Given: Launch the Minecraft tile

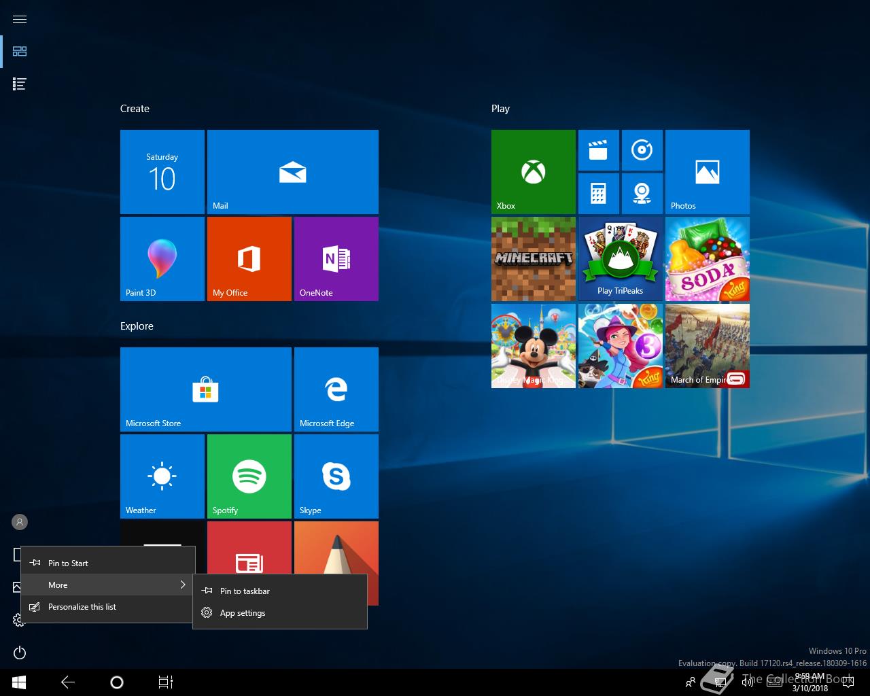Looking at the screenshot, I should tap(534, 259).
